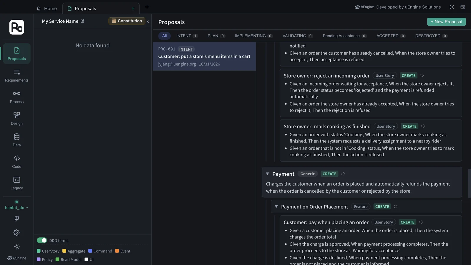This screenshot has width=471, height=265.
Task: Toggle the DDD terms switch
Action: coord(42,241)
